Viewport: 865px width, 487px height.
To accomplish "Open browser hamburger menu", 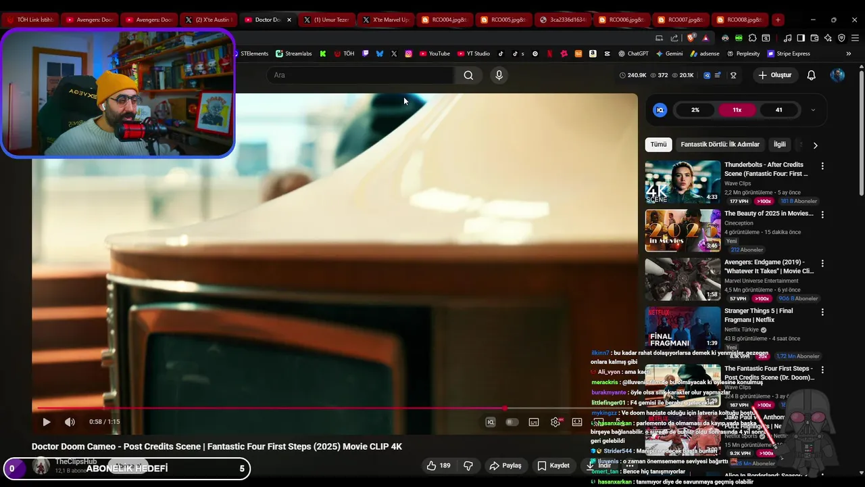I will coord(855,38).
